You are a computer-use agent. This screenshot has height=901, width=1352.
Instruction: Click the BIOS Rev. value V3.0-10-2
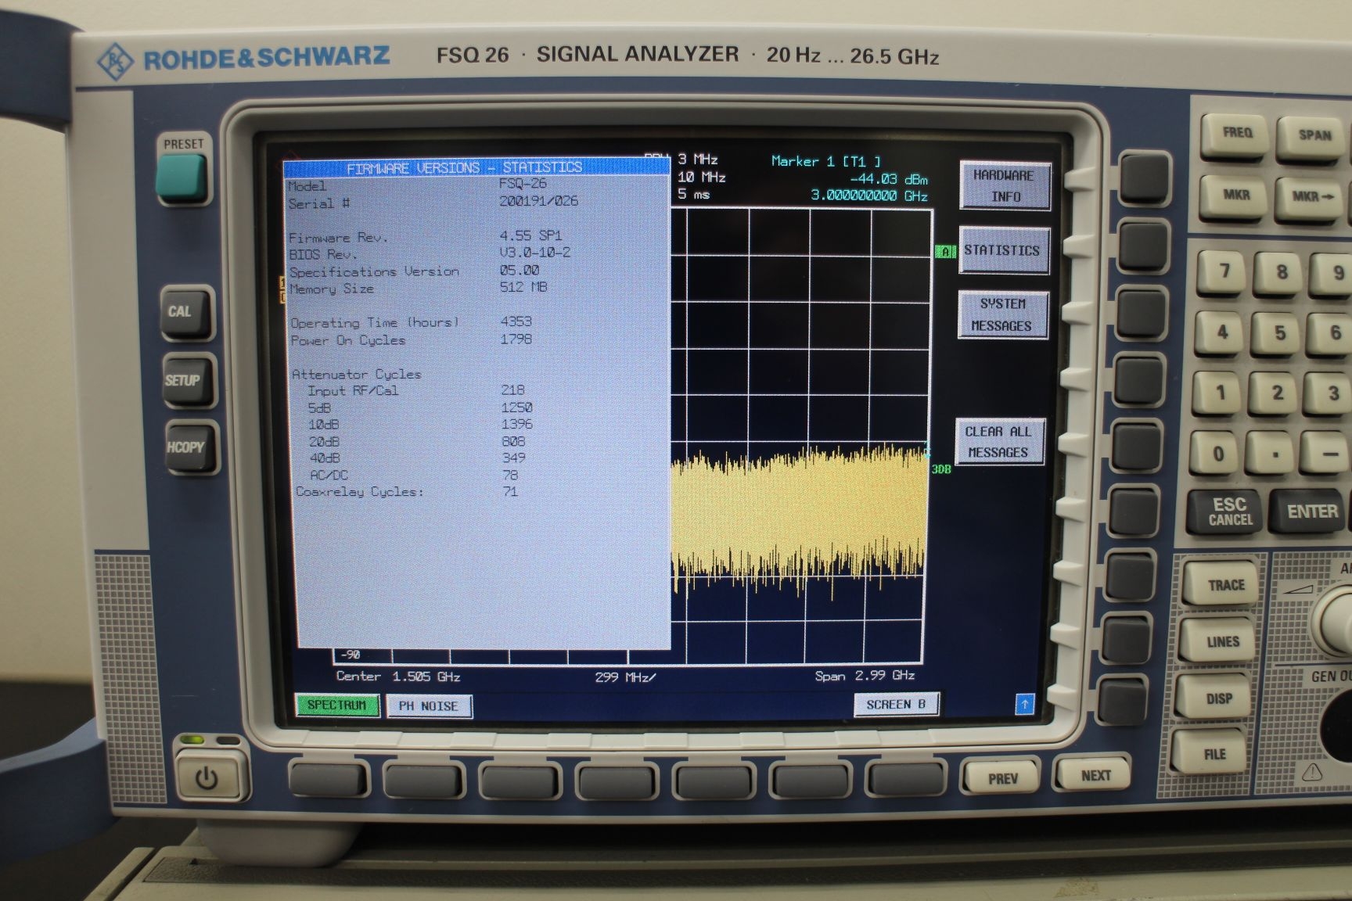tap(535, 253)
